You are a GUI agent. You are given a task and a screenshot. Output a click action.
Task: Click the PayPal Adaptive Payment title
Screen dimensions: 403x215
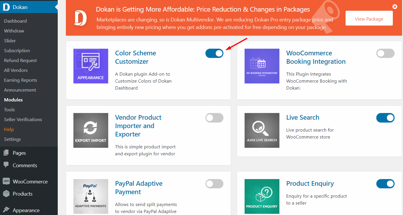click(x=139, y=187)
